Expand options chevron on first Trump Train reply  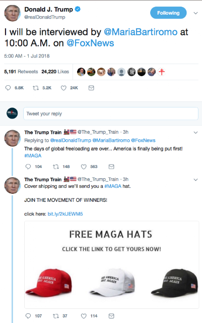click(x=195, y=132)
